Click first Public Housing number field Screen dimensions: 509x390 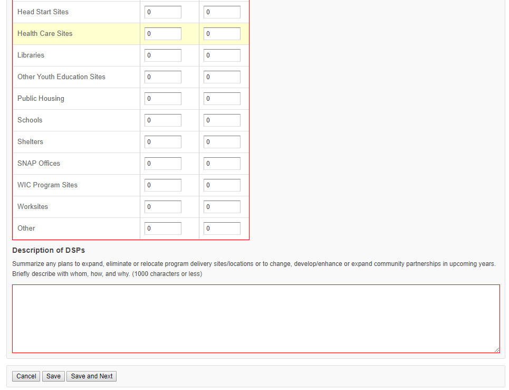[163, 99]
